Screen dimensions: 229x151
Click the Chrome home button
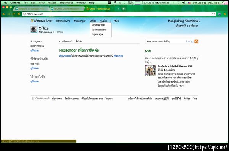coord(19,14)
